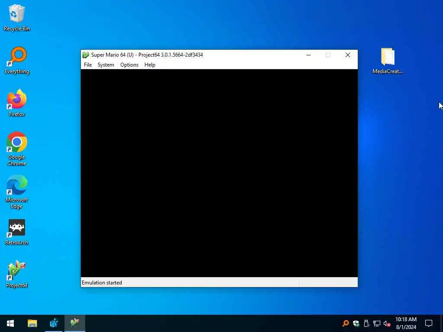Open File Explorer from the taskbar

(32, 323)
